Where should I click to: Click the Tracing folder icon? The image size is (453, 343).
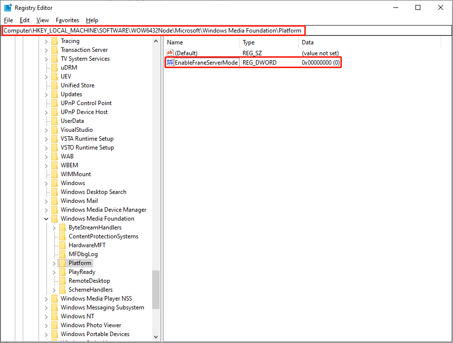coord(54,41)
